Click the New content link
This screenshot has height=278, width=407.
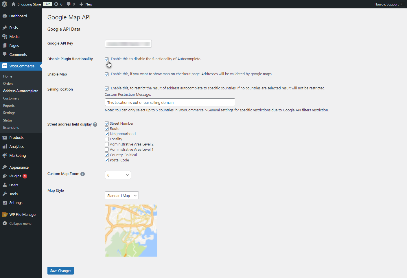pyautogui.click(x=89, y=4)
